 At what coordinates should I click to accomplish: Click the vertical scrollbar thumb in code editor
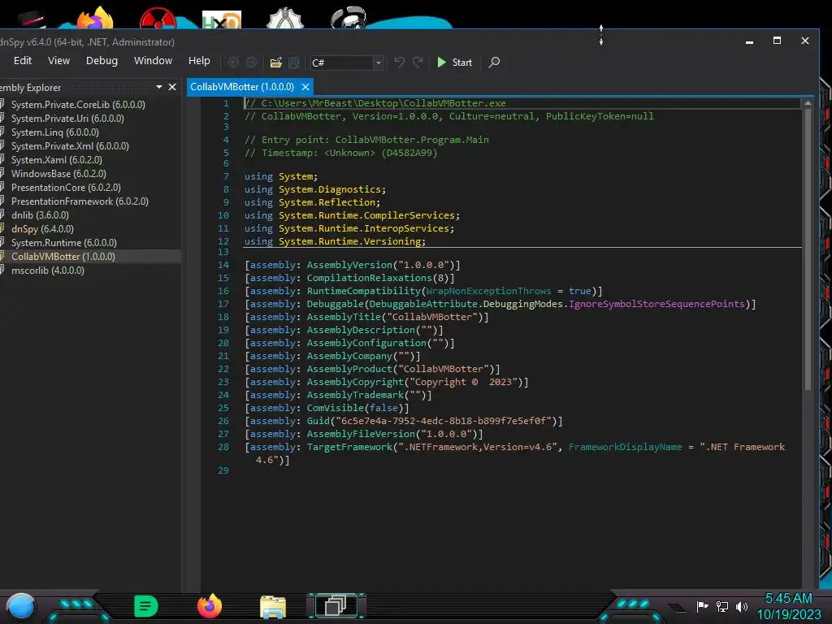coord(808,249)
